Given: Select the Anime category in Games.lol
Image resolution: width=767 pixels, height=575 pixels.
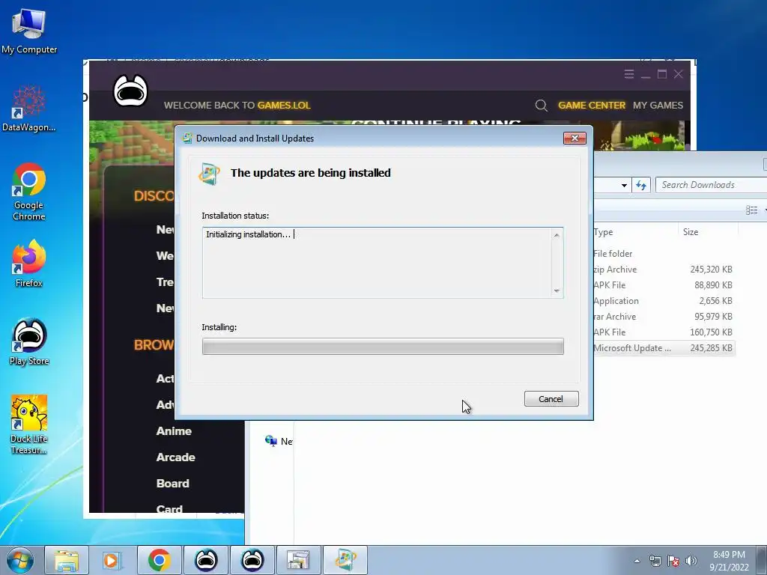Looking at the screenshot, I should (174, 431).
